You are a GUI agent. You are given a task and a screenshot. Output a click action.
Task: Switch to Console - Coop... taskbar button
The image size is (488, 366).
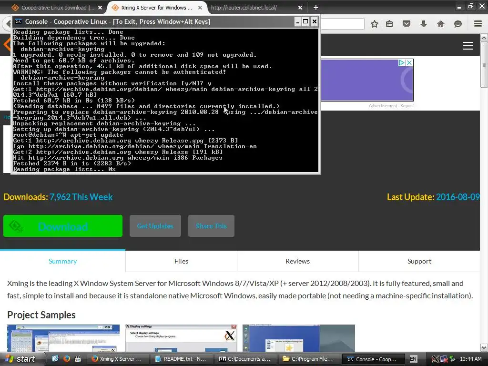(373, 359)
